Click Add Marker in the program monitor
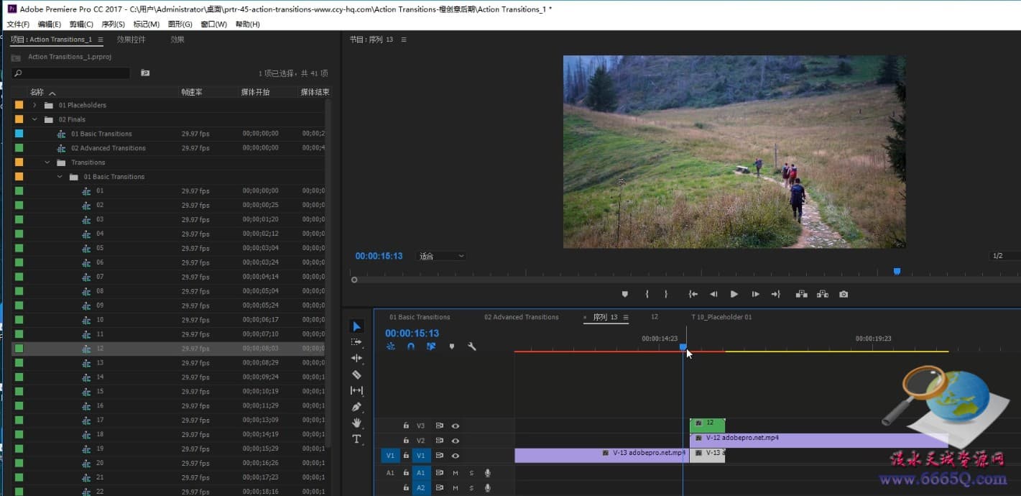1021x496 pixels. pos(624,294)
